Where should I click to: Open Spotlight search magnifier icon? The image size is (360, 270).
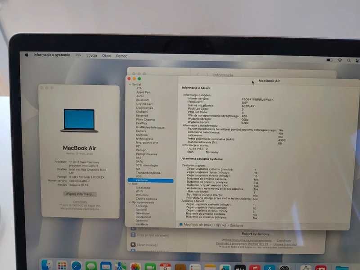click(x=349, y=60)
